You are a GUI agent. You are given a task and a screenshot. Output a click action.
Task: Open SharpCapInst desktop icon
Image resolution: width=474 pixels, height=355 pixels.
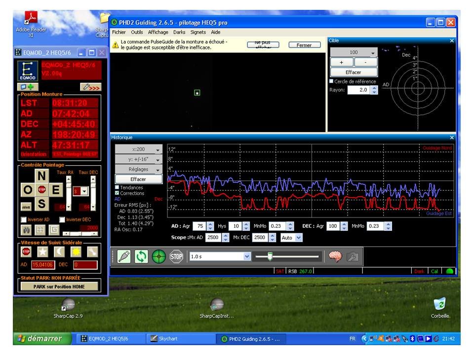click(x=216, y=309)
